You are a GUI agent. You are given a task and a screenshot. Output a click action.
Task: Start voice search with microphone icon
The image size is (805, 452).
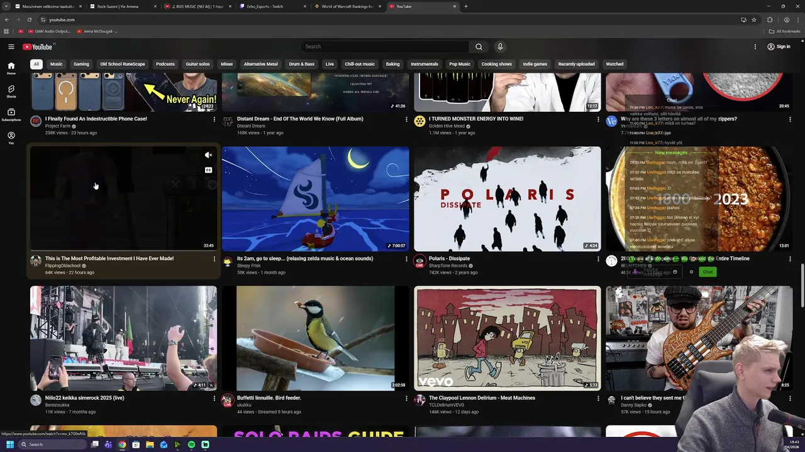(500, 46)
